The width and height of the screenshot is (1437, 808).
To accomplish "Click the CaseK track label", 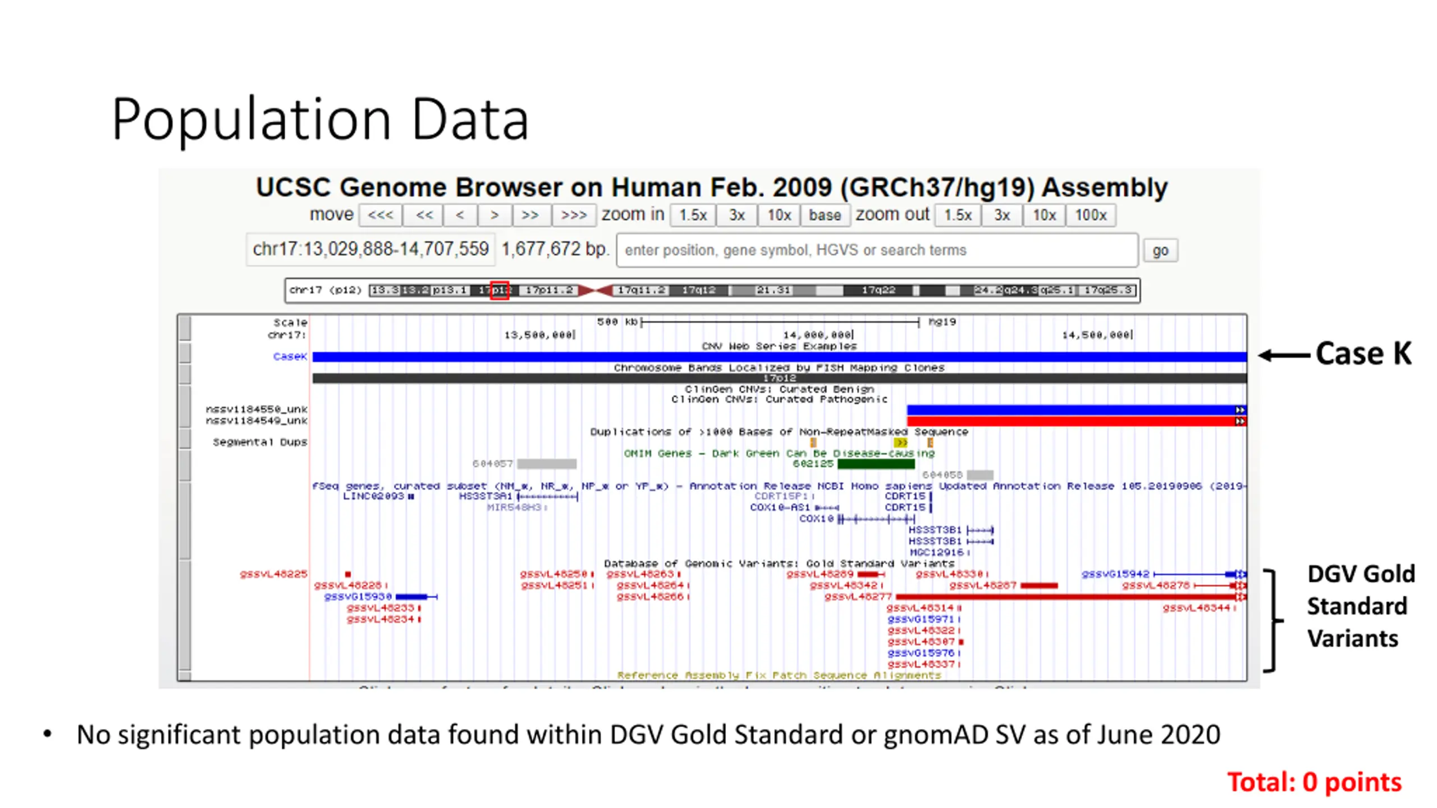I will click(x=290, y=357).
